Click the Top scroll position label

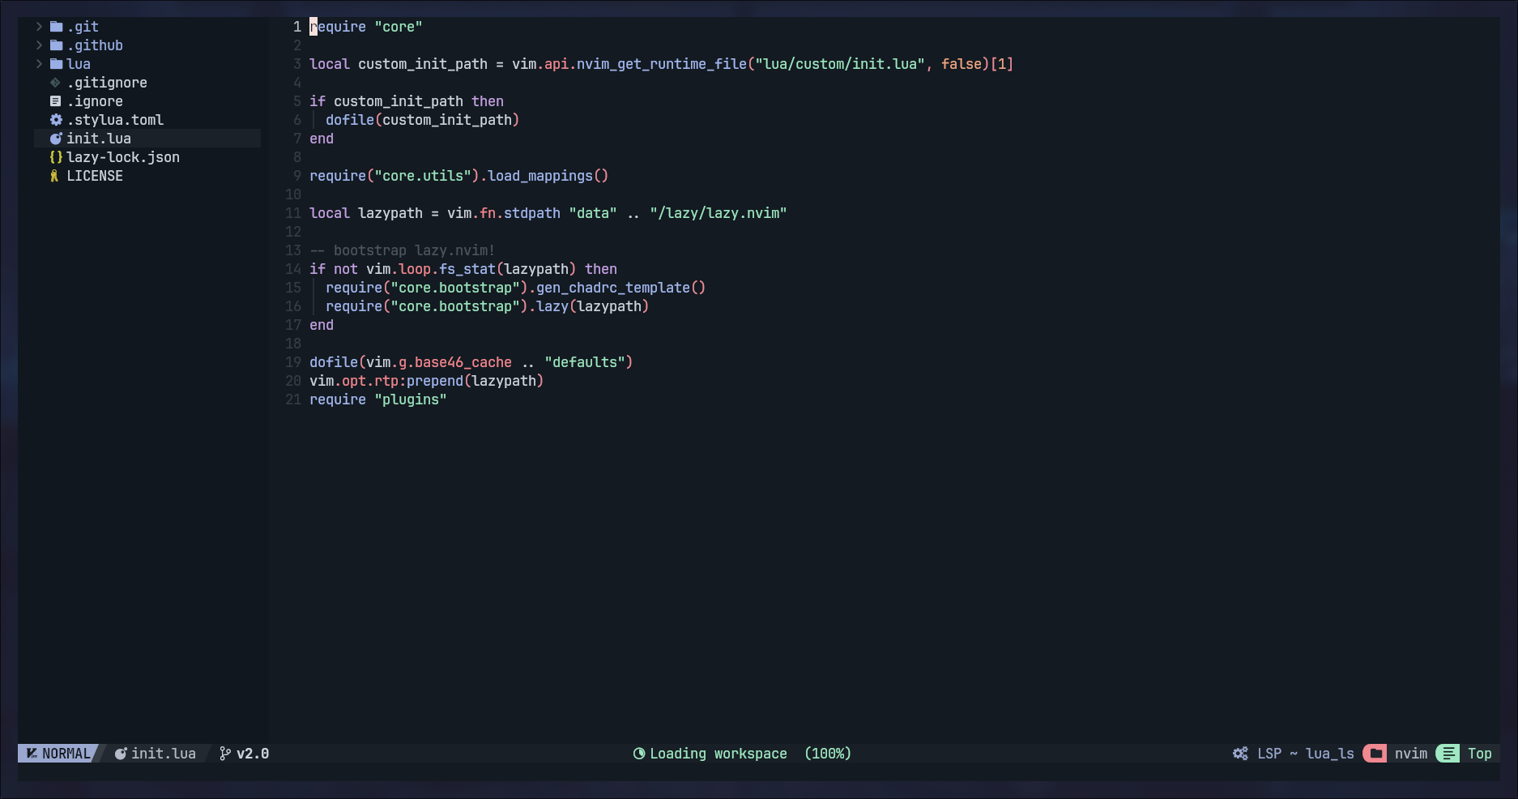(1480, 754)
